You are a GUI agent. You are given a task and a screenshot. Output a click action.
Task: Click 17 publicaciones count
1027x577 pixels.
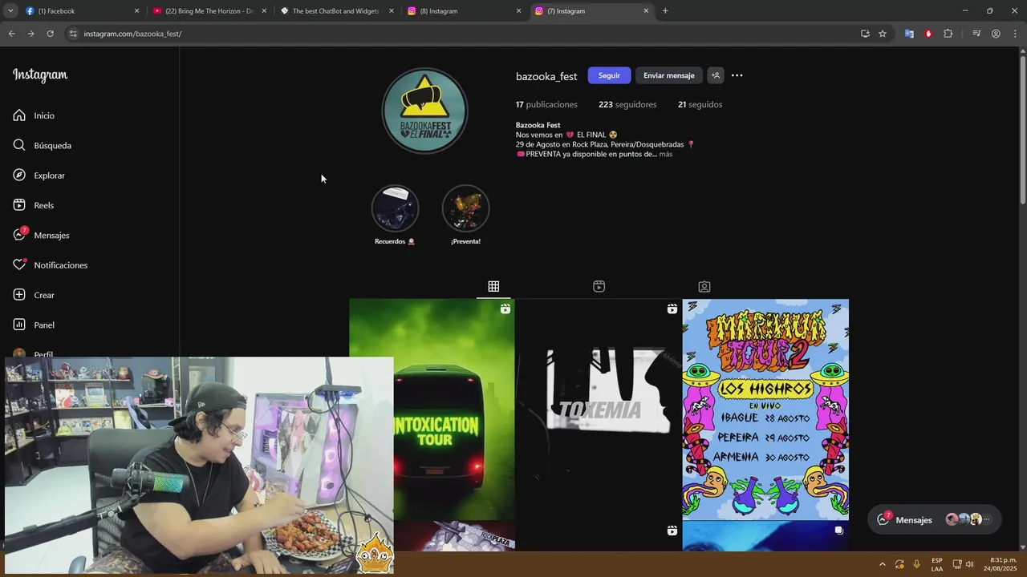coord(546,104)
